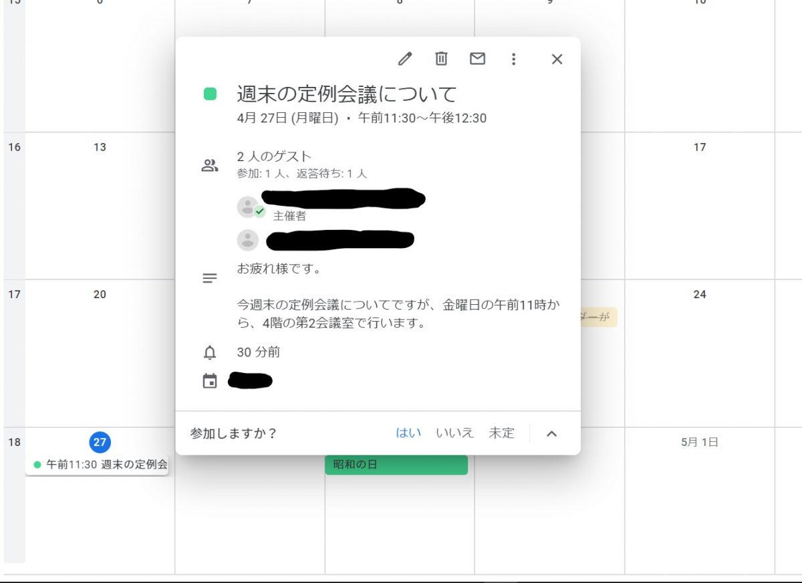Decline the meeting by selecting いいえ
Screen dimensions: 802x583
click(x=456, y=433)
